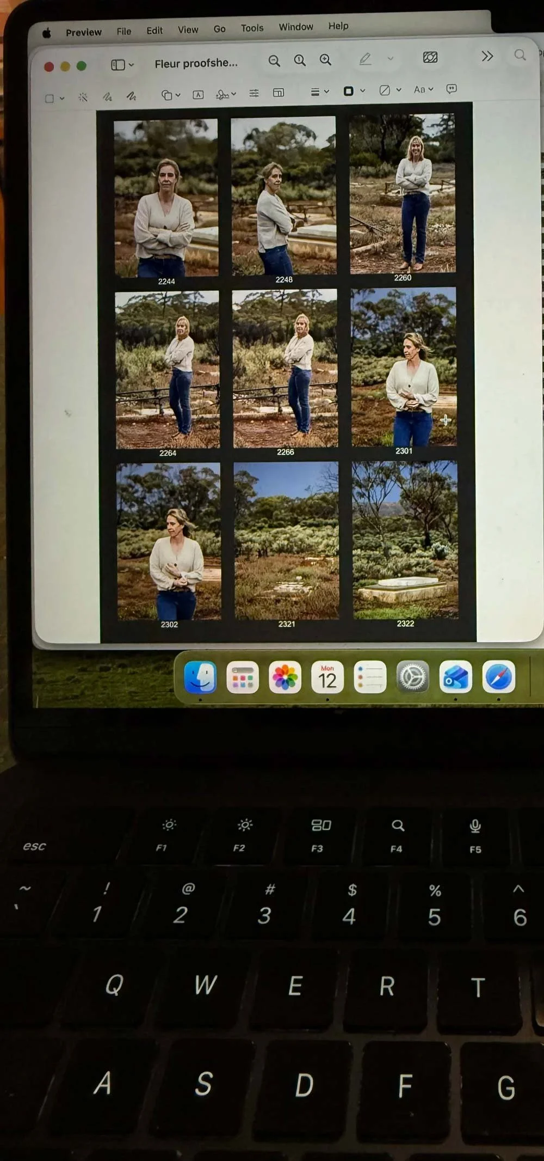This screenshot has height=1161, width=544.
Task: Open the Fill Color picker
Action: pyautogui.click(x=390, y=90)
